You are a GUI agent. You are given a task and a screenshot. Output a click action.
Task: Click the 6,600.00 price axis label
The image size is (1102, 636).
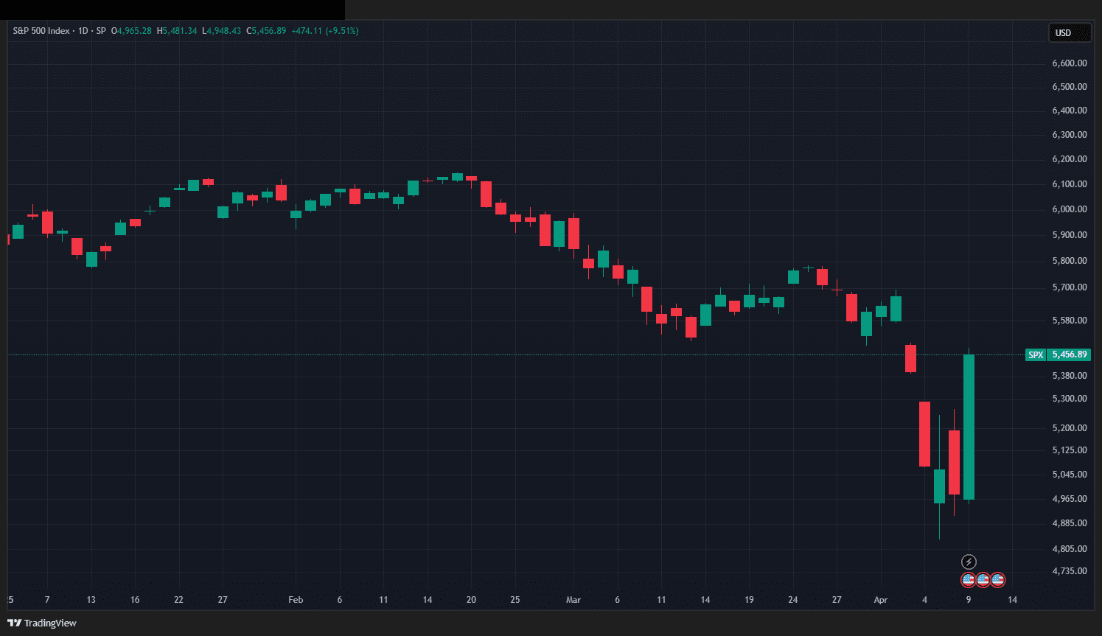coord(1070,63)
